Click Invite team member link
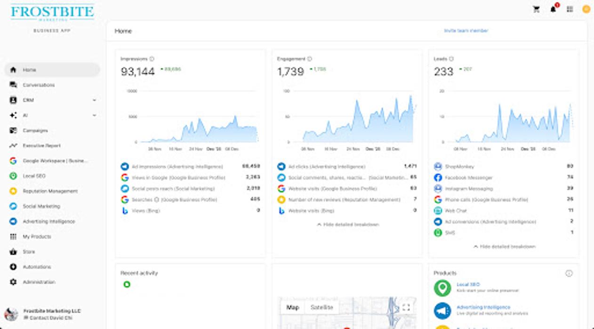The height and width of the screenshot is (329, 594). pyautogui.click(x=466, y=31)
